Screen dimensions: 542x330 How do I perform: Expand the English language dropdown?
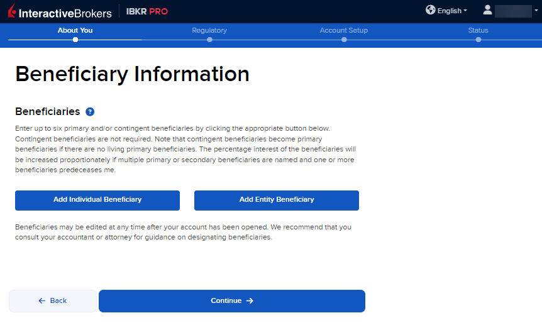pyautogui.click(x=452, y=11)
